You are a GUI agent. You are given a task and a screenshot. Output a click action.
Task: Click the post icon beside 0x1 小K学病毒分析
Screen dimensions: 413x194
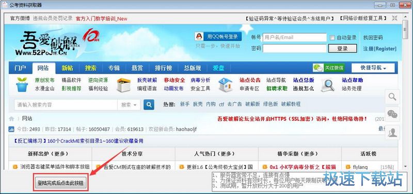[265, 167]
